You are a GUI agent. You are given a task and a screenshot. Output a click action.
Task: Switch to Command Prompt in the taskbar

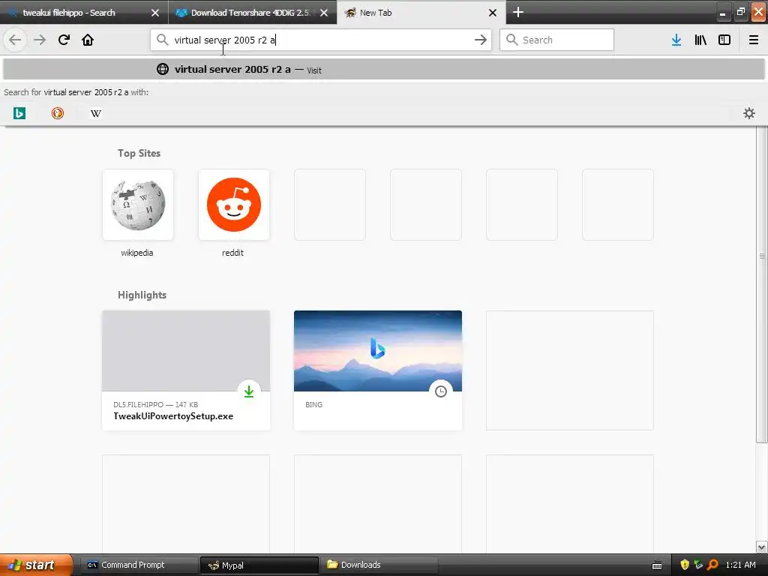coord(138,565)
